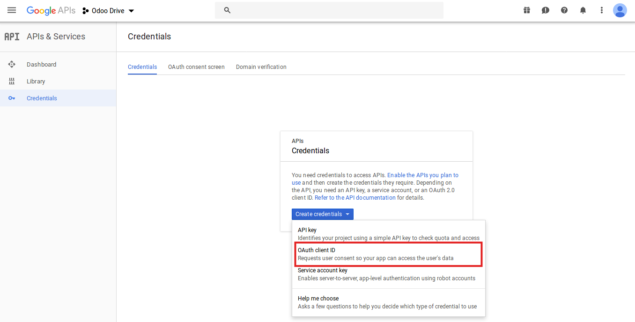
Task: Open the feedback alert icon
Action: [546, 10]
